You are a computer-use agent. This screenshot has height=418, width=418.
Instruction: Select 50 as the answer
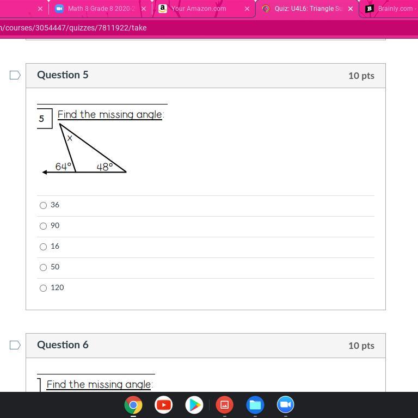coord(43,267)
